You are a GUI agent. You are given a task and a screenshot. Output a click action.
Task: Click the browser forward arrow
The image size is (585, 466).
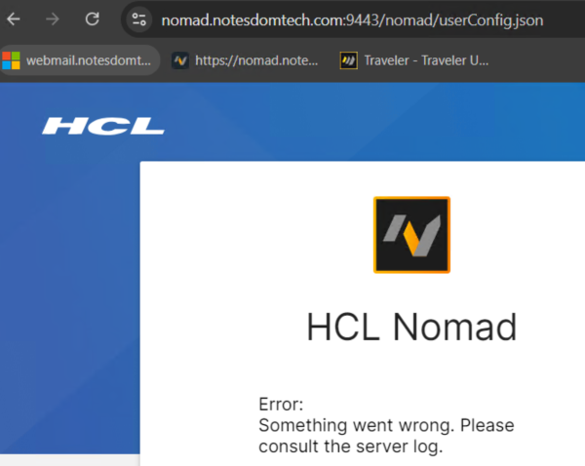[x=53, y=19]
